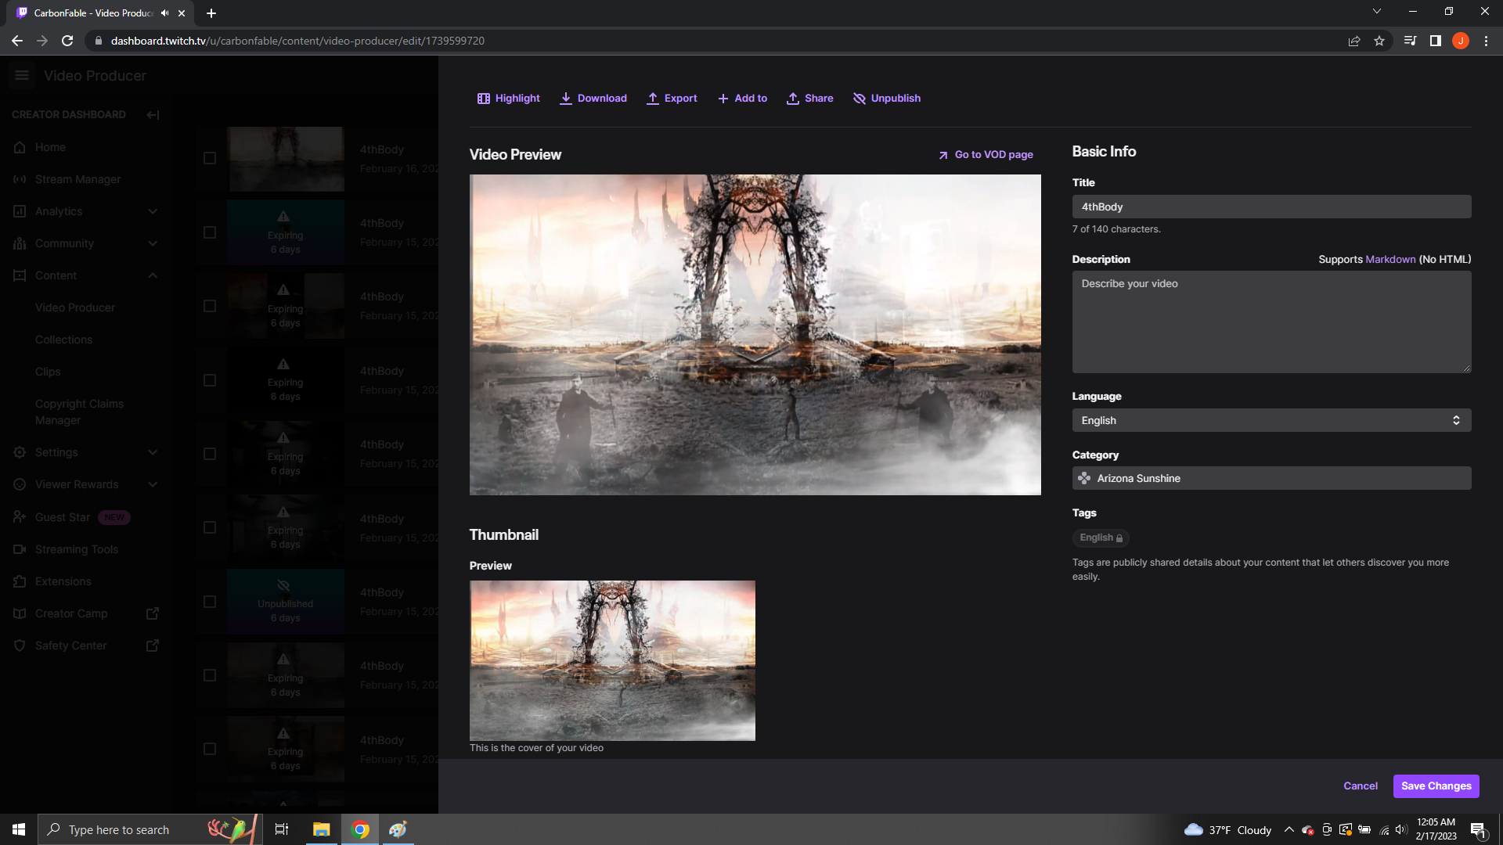Click the Unpublish crossed-eye icon

click(x=859, y=99)
